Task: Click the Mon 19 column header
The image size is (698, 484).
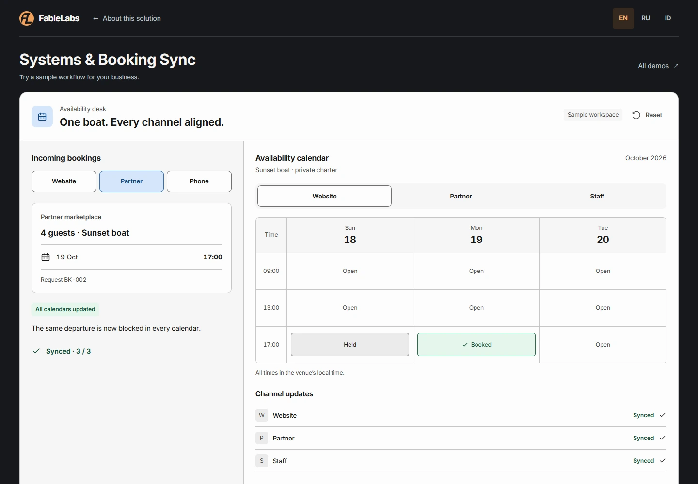Action: pyautogui.click(x=476, y=235)
